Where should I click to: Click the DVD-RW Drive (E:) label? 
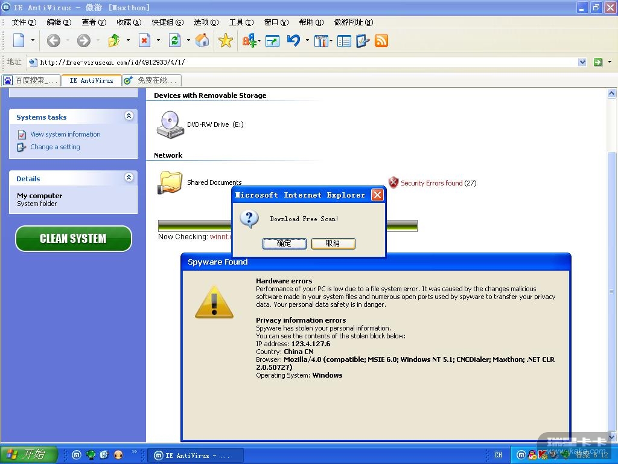tap(215, 124)
